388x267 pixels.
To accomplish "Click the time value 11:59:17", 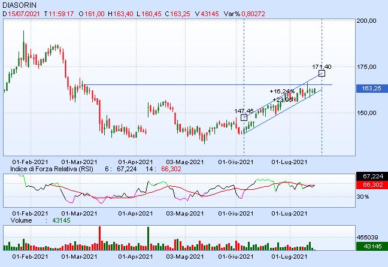I will [61, 14].
